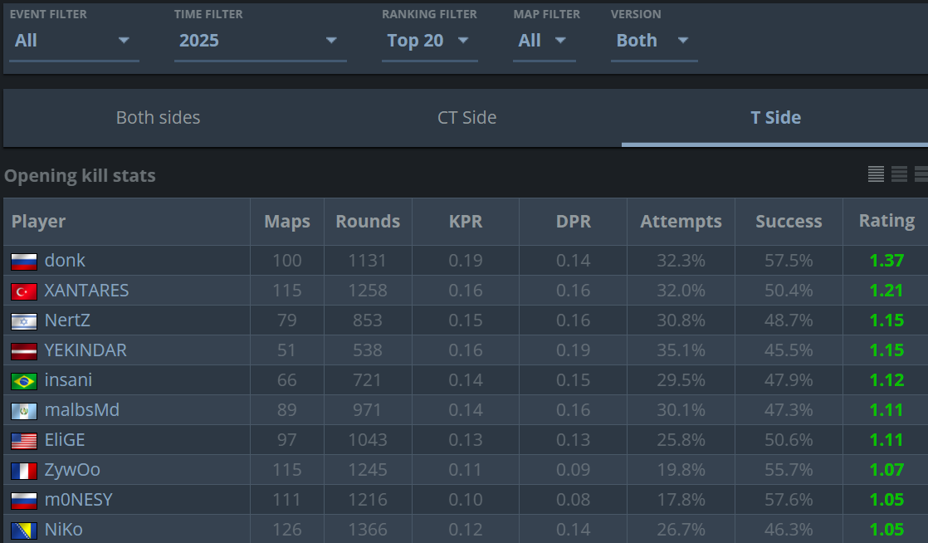Open the Time Filter 2025 dropdown
Viewport: 928px width, 543px height.
[x=260, y=41]
